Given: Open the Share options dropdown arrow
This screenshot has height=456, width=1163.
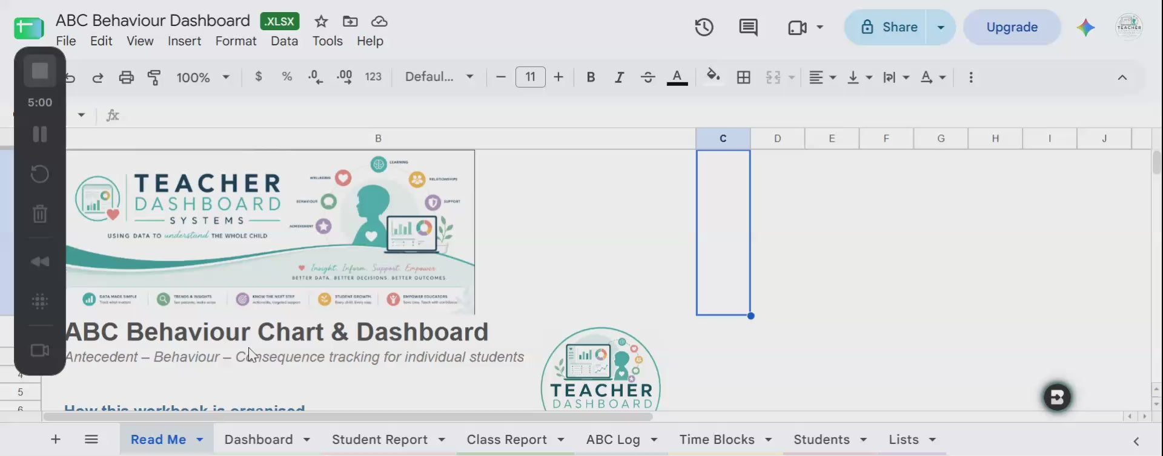Looking at the screenshot, I should coord(941,27).
